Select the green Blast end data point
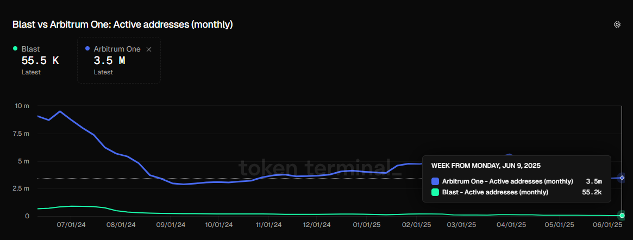Image resolution: width=633 pixels, height=240 pixels. [x=622, y=216]
